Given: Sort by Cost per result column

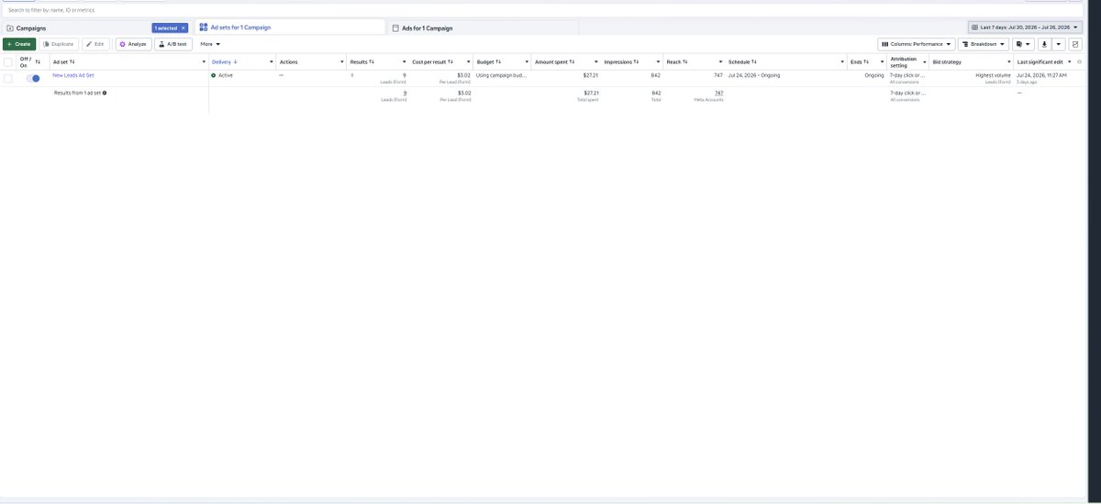Looking at the screenshot, I should tap(433, 61).
